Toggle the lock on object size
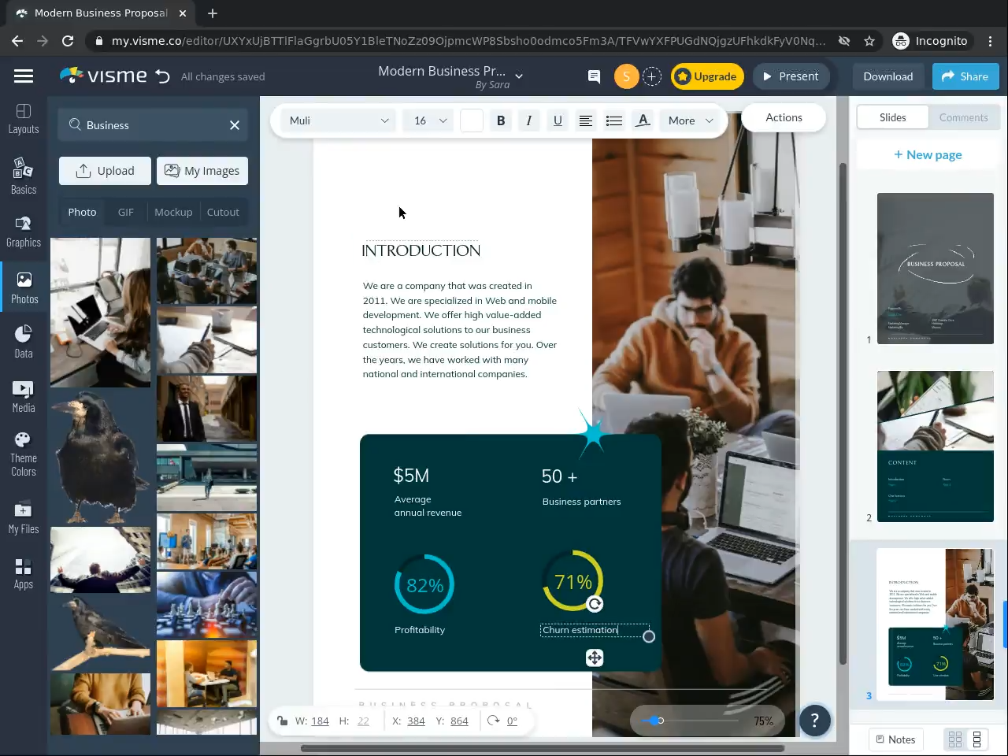The height and width of the screenshot is (756, 1008). click(282, 721)
